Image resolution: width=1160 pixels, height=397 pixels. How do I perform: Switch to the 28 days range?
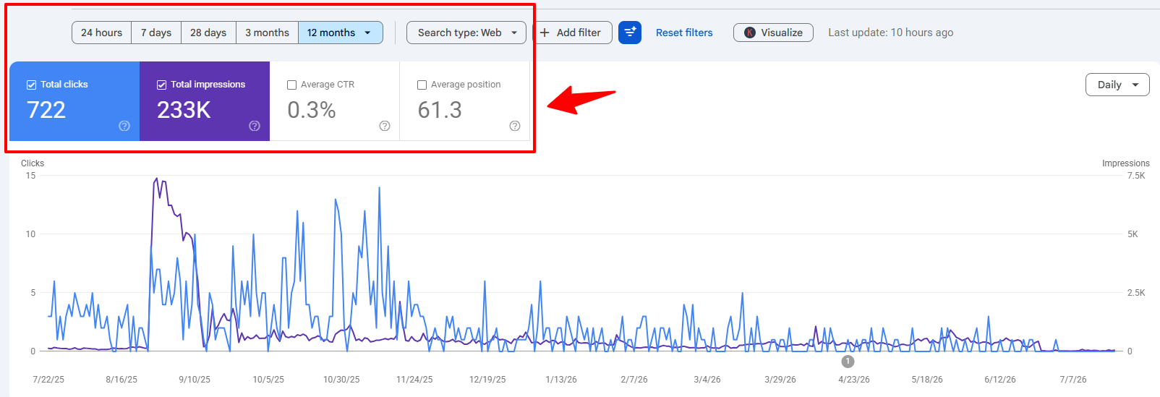[208, 33]
